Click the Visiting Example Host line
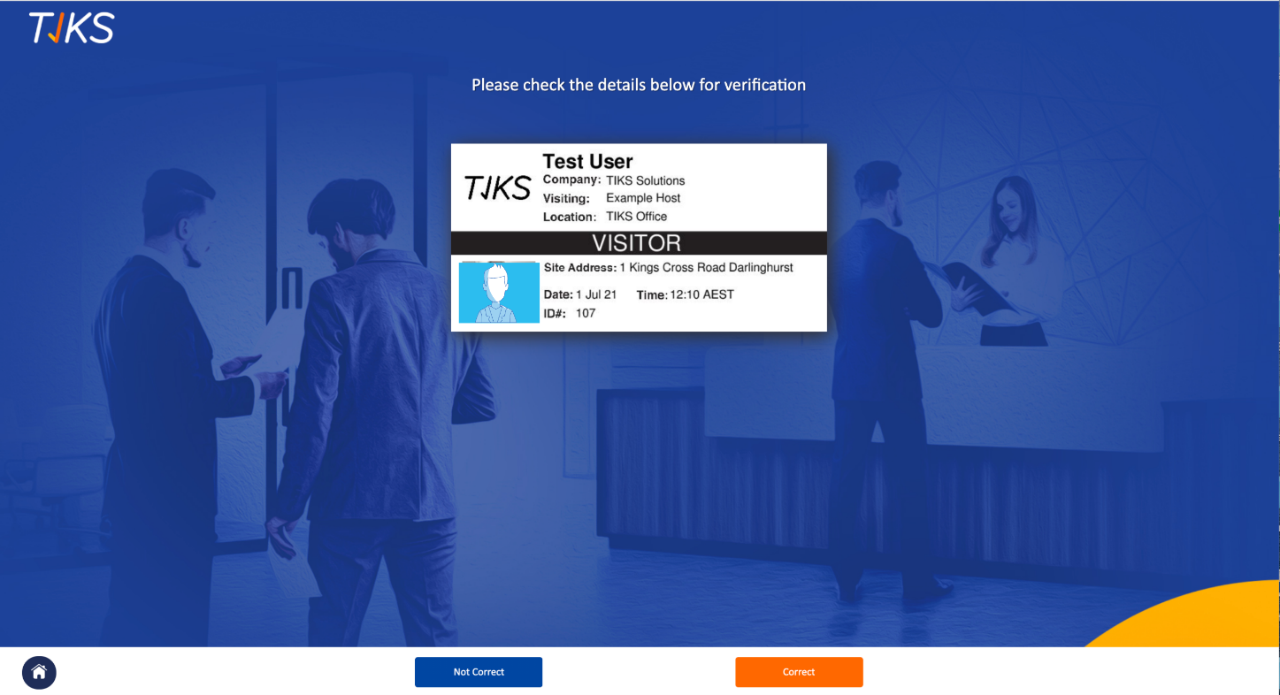Image resolution: width=1280 pixels, height=695 pixels. [x=612, y=198]
